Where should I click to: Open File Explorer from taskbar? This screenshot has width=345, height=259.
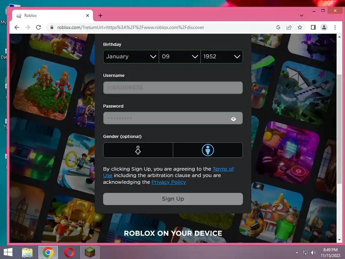27,252
